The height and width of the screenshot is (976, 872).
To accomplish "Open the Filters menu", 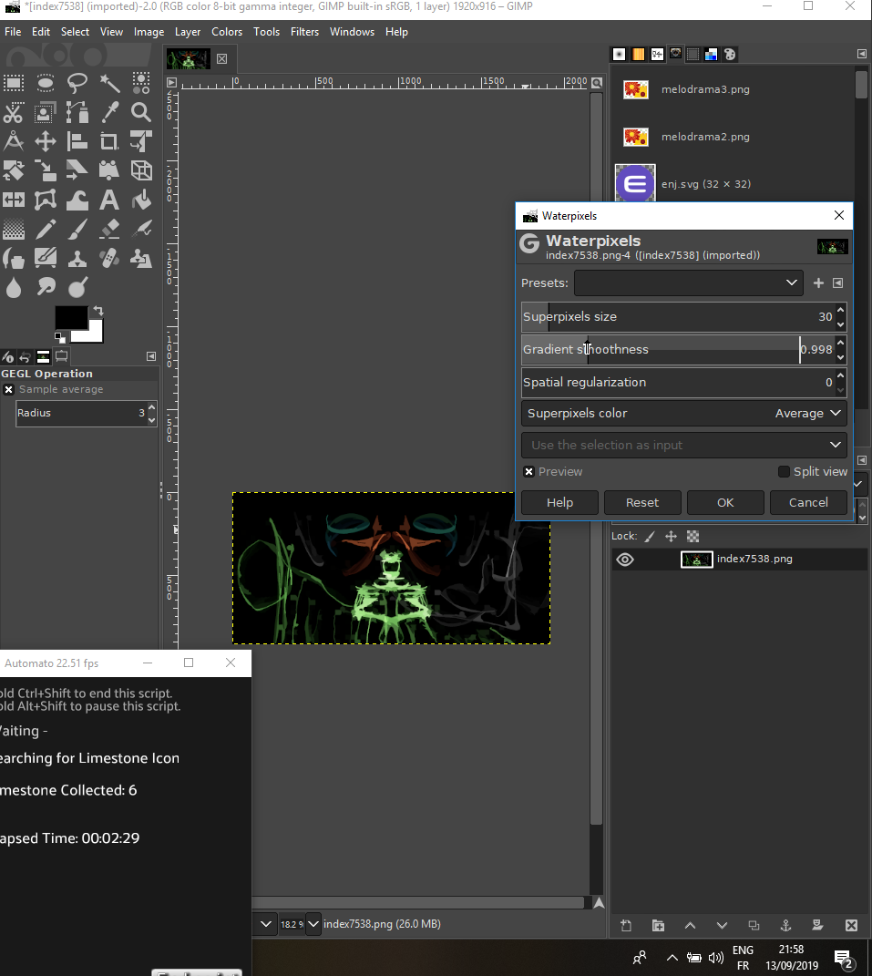I will [304, 32].
